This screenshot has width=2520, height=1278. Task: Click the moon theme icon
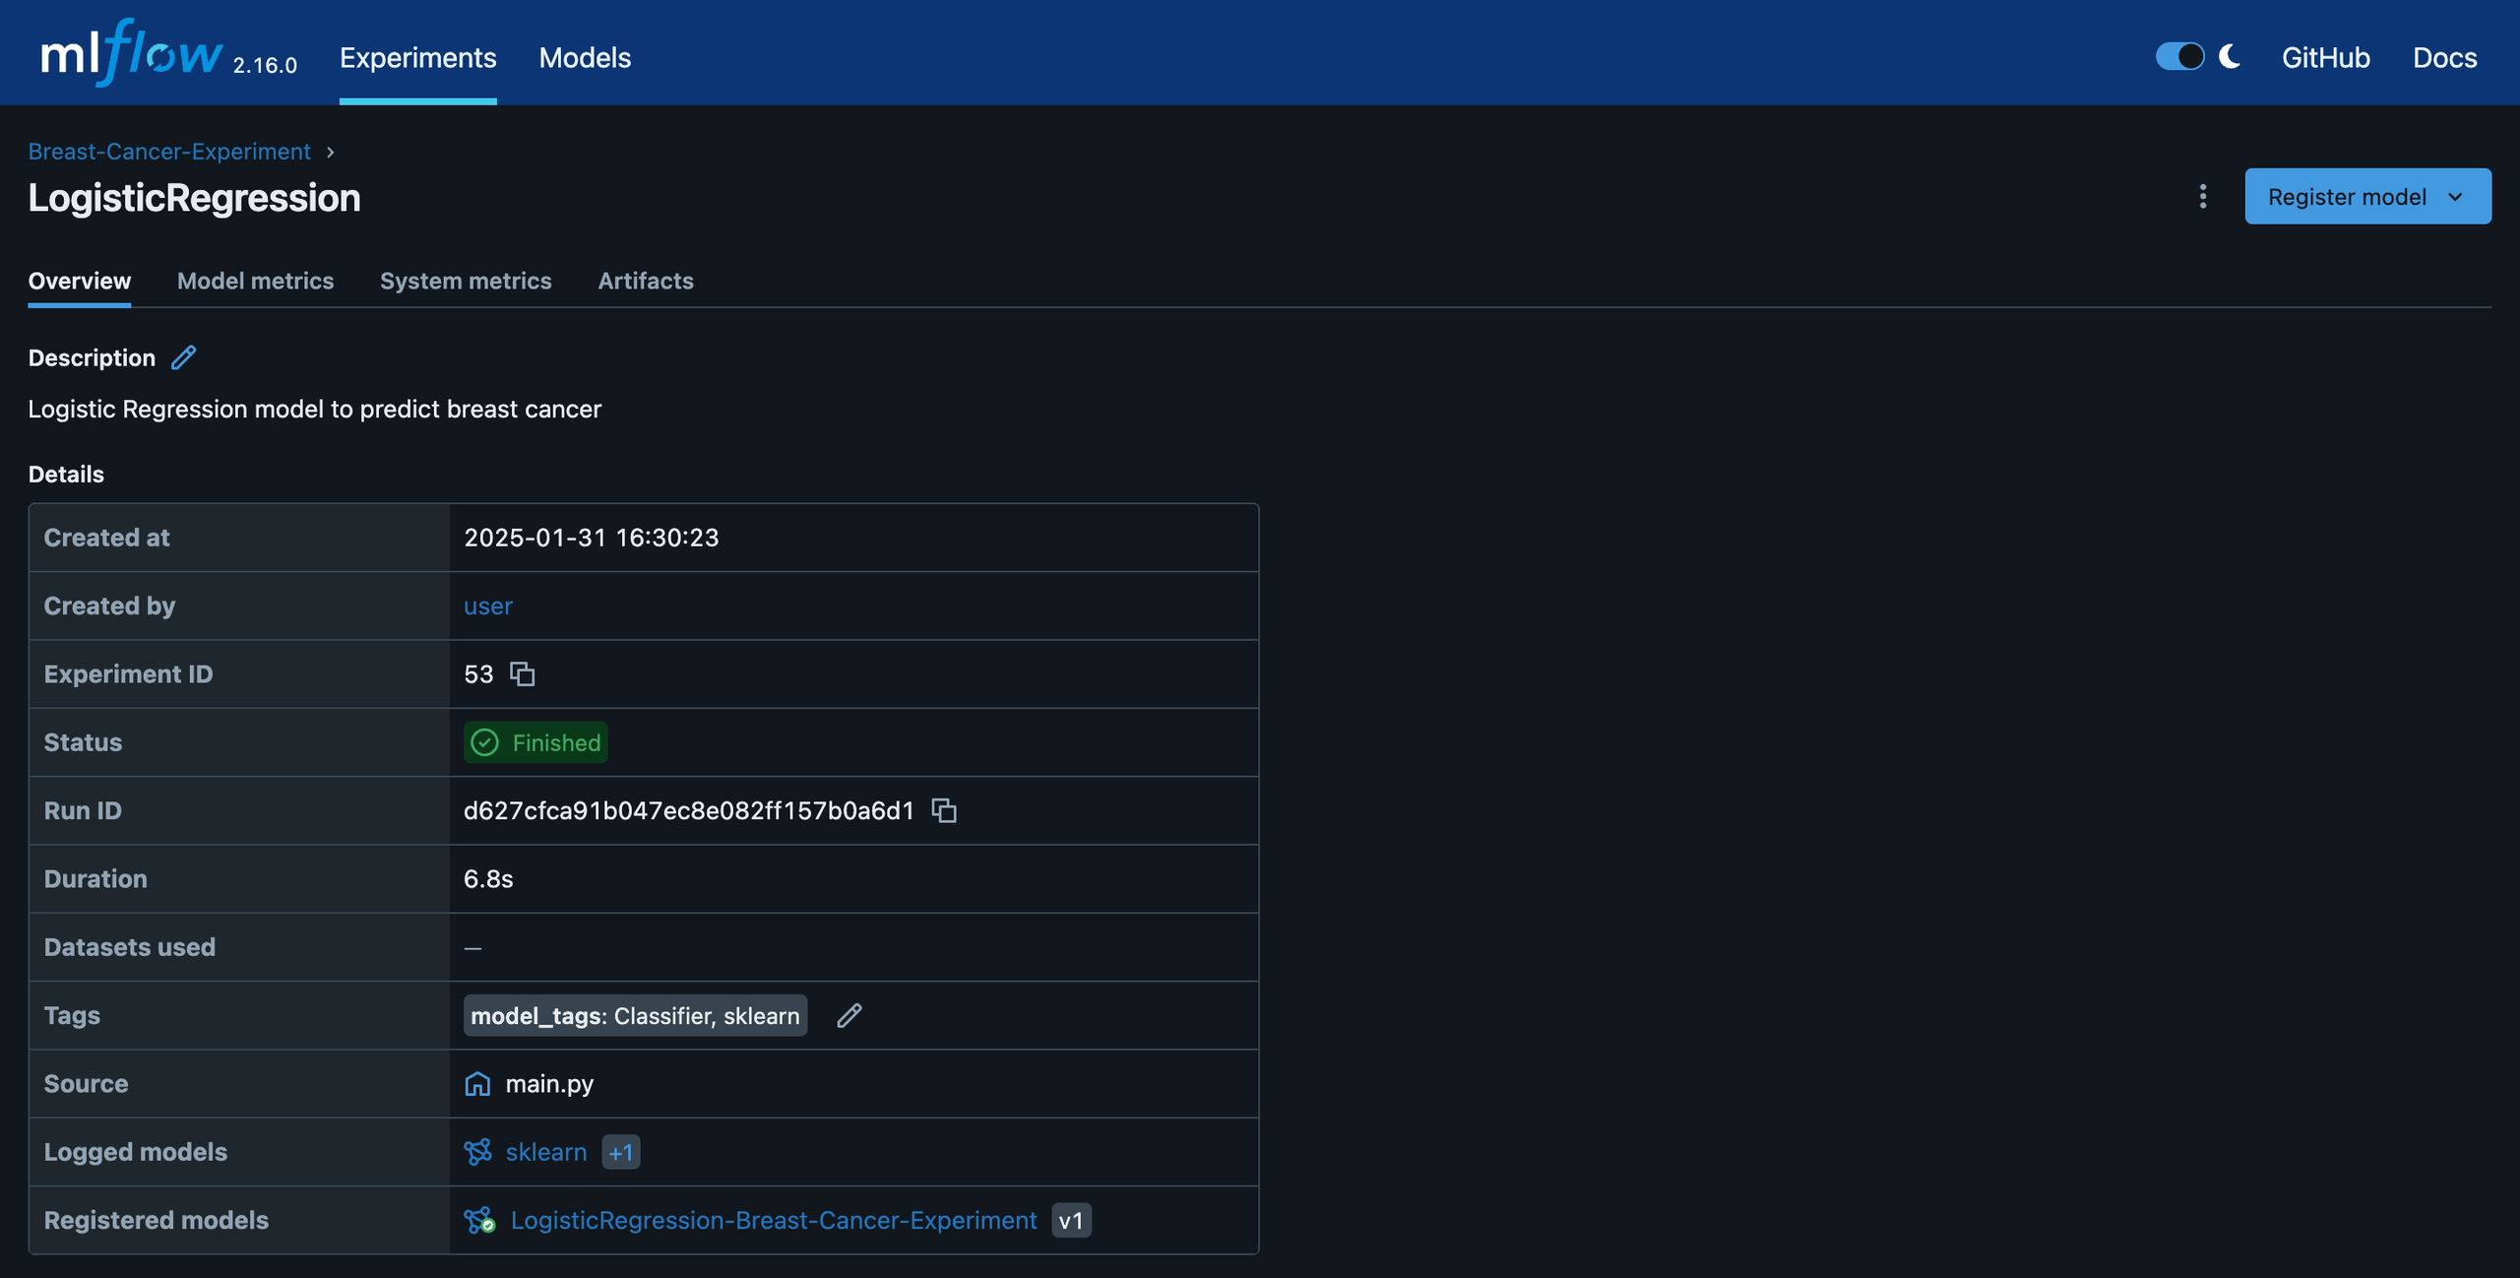click(x=2230, y=57)
